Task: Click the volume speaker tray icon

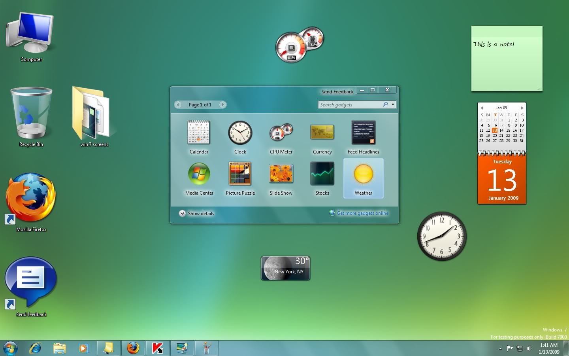Action: click(529, 348)
